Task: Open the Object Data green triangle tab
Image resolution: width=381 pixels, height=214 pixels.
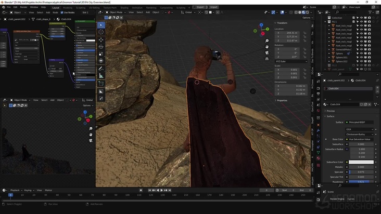Action: tap(319, 152)
